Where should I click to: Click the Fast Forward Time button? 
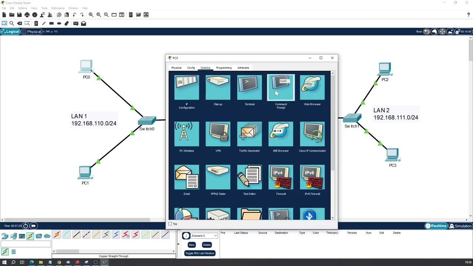point(33,226)
